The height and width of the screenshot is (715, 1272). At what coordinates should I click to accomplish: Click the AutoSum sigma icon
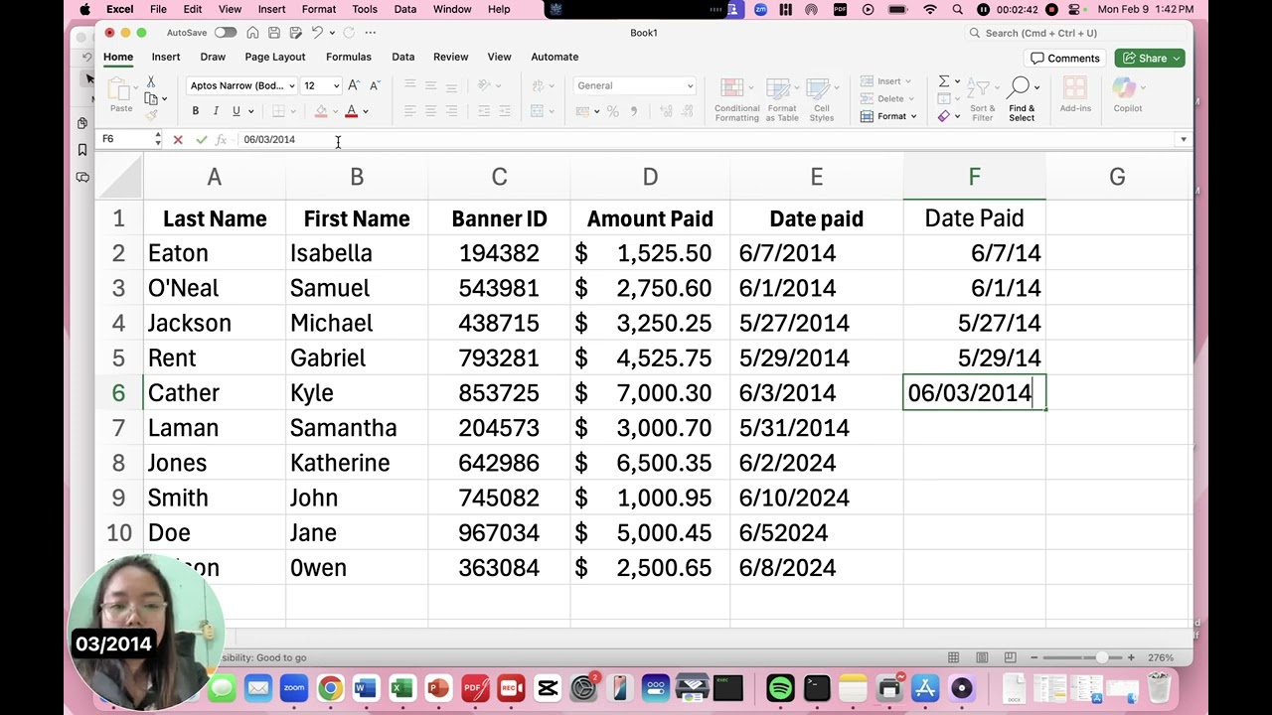[944, 81]
